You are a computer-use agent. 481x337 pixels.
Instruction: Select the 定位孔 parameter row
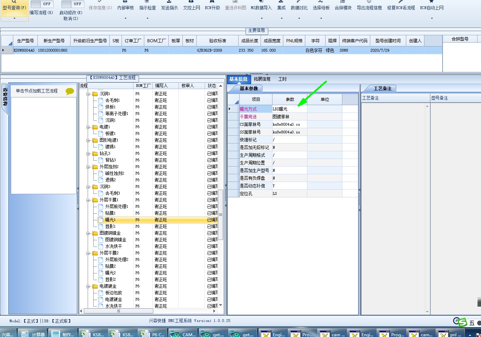pos(293,193)
